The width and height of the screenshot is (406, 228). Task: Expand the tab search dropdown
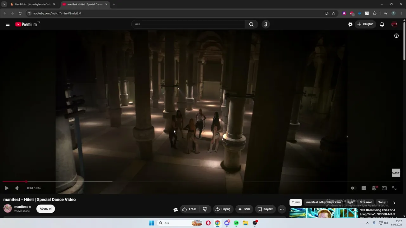[4, 4]
